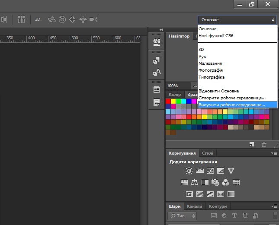Open the collapsed panel with page-layout icon

click(x=157, y=90)
